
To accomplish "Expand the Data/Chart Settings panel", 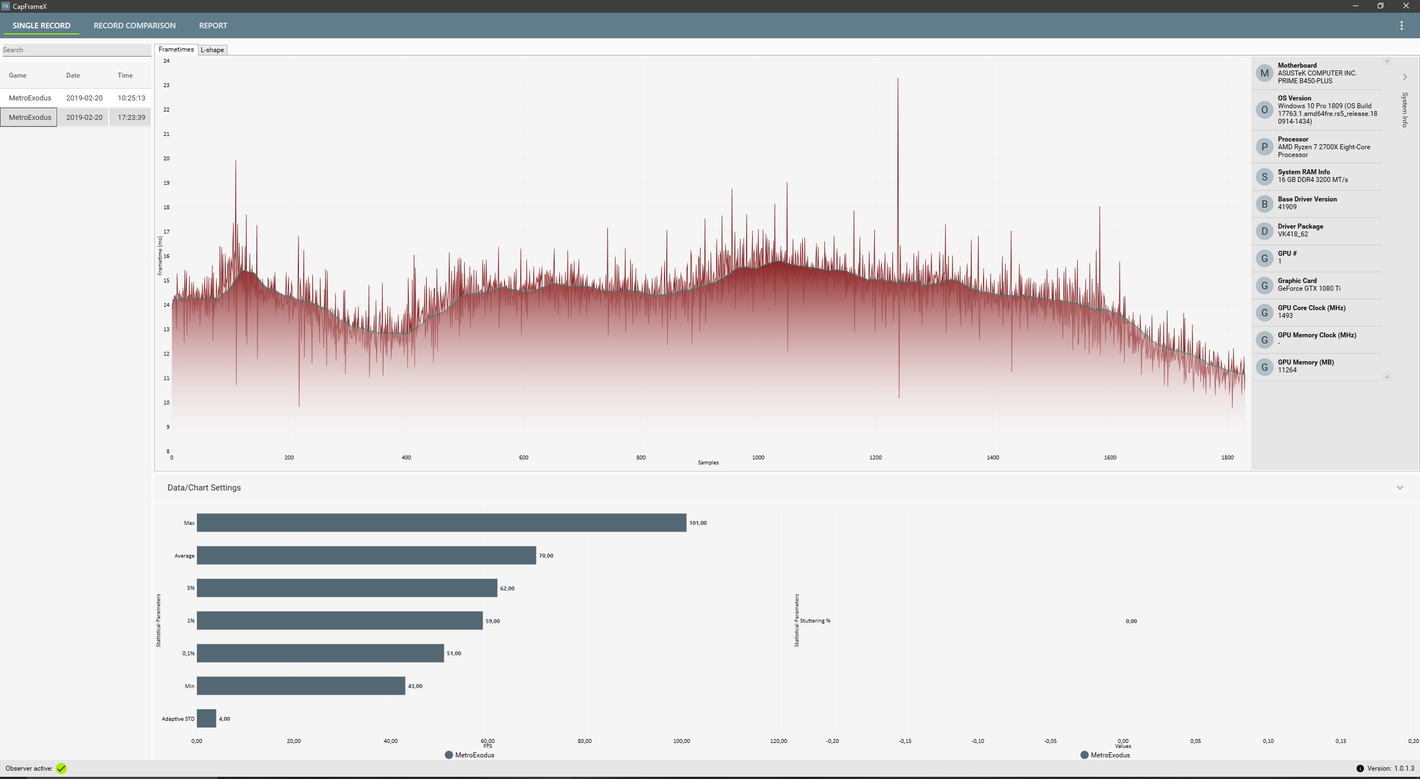I will click(1399, 488).
